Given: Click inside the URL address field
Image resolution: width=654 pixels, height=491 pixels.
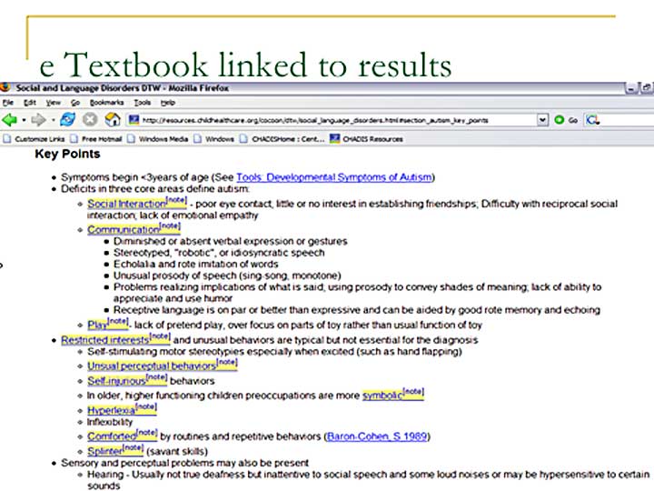Looking at the screenshot, I should (x=336, y=120).
